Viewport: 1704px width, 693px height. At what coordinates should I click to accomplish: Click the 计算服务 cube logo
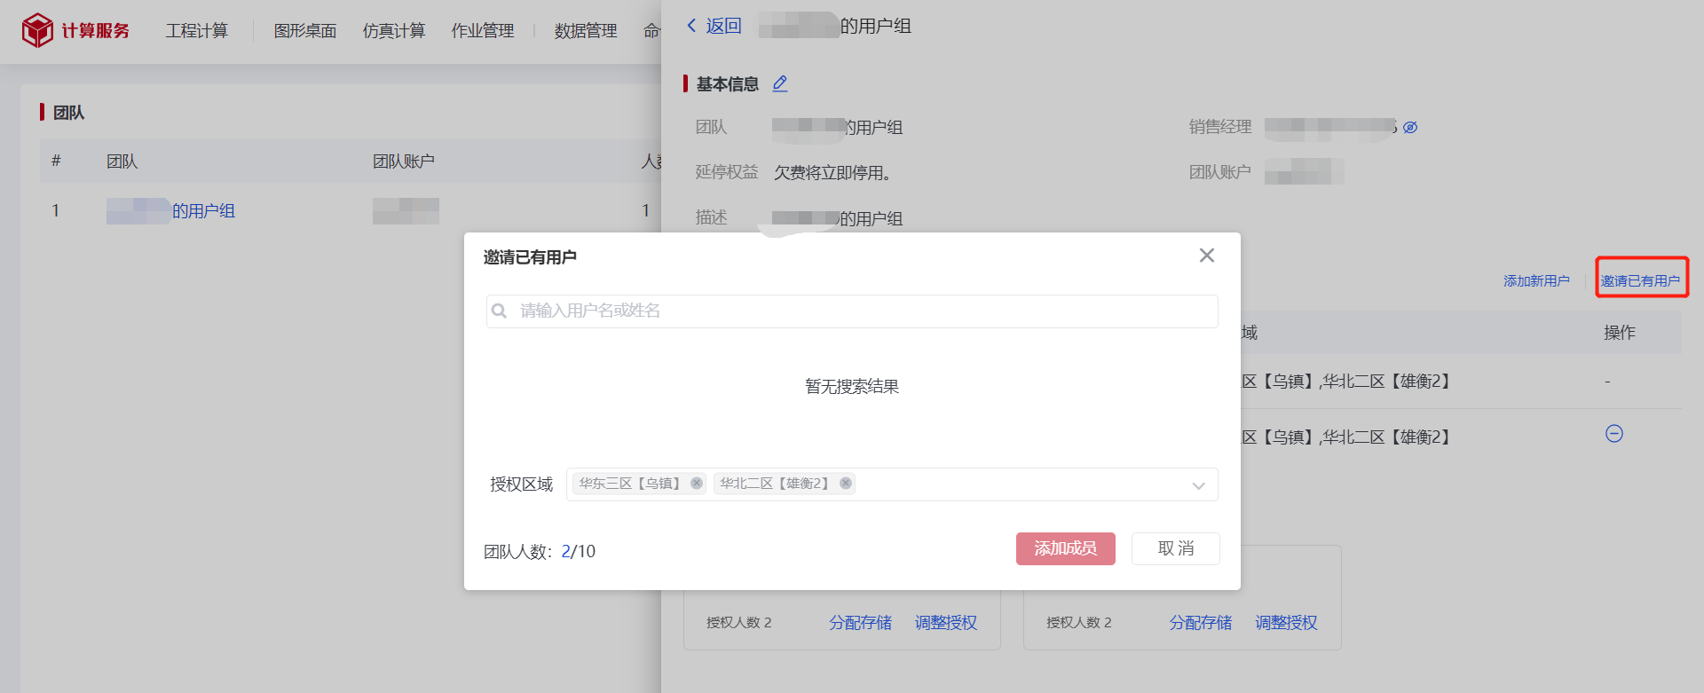(x=37, y=30)
